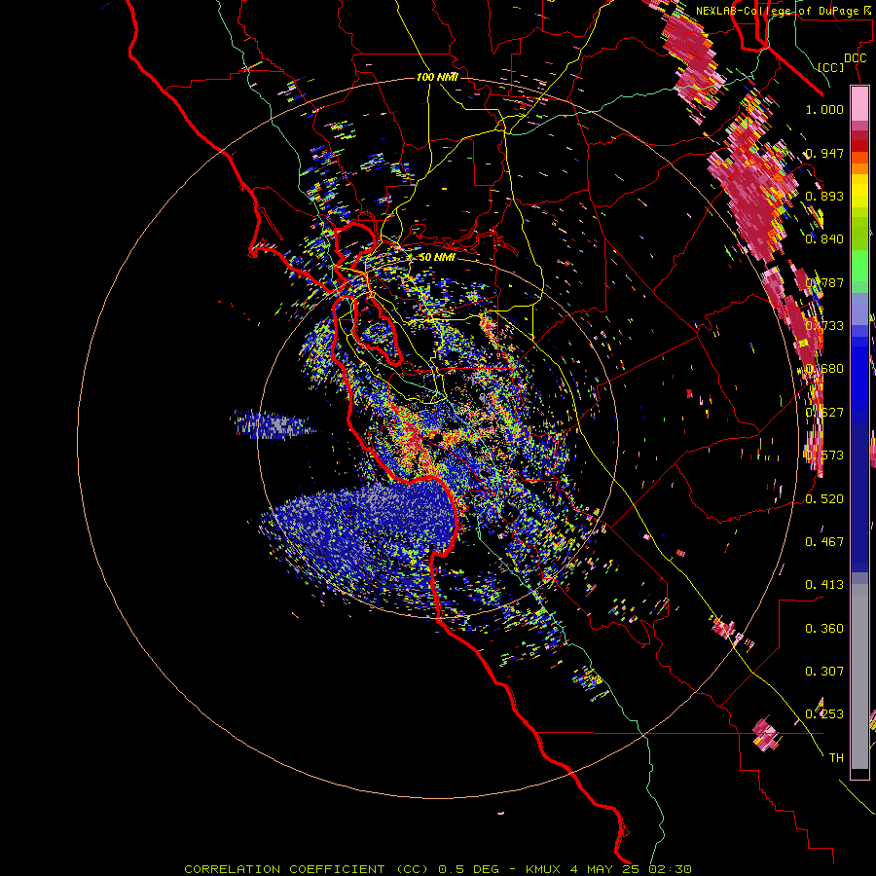
Task: Click the 0.413 scale value
Action: [x=824, y=585]
